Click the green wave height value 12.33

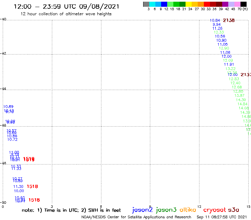219,32
